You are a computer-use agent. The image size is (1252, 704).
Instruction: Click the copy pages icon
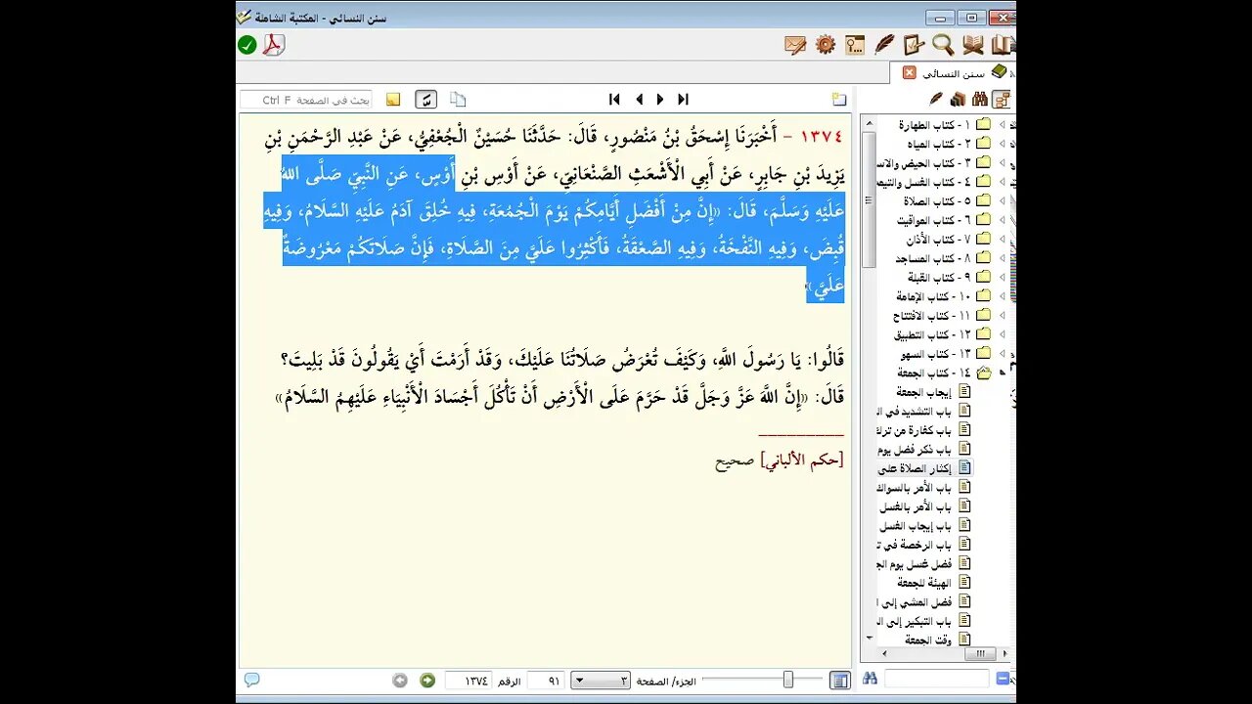pyautogui.click(x=458, y=99)
